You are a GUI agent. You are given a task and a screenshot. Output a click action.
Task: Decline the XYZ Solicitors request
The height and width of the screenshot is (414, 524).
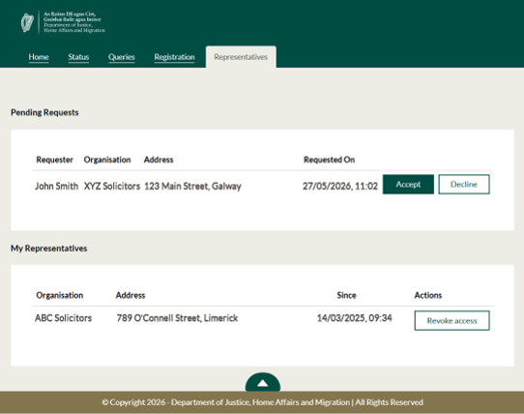pyautogui.click(x=464, y=184)
